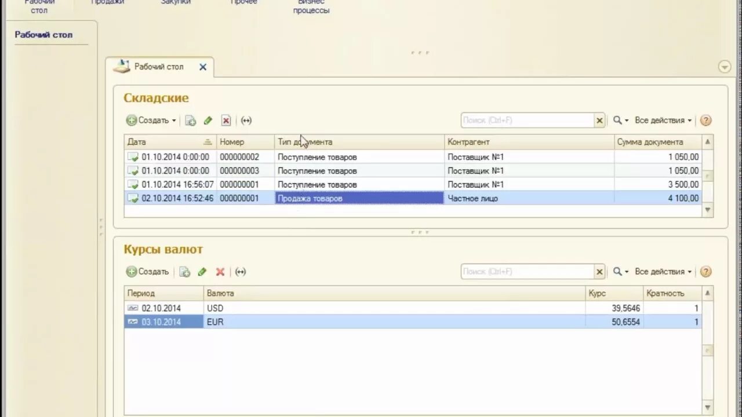Open Все действия menu in Складские
Image resolution: width=742 pixels, height=417 pixels.
point(663,120)
